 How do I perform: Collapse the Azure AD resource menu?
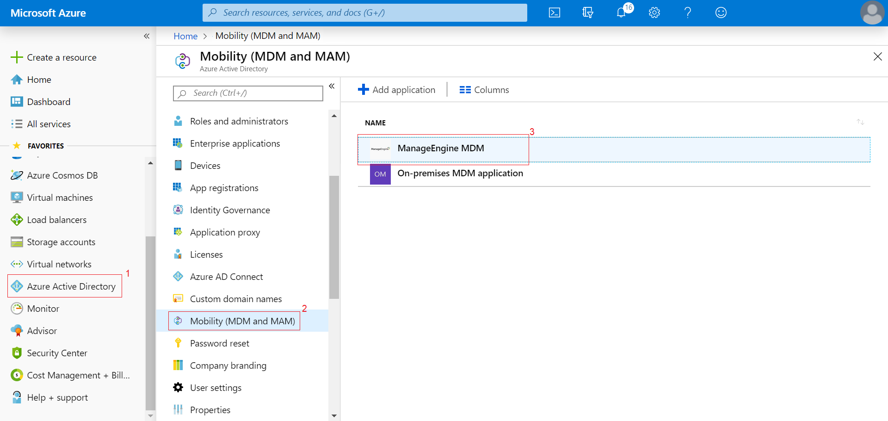coord(332,86)
